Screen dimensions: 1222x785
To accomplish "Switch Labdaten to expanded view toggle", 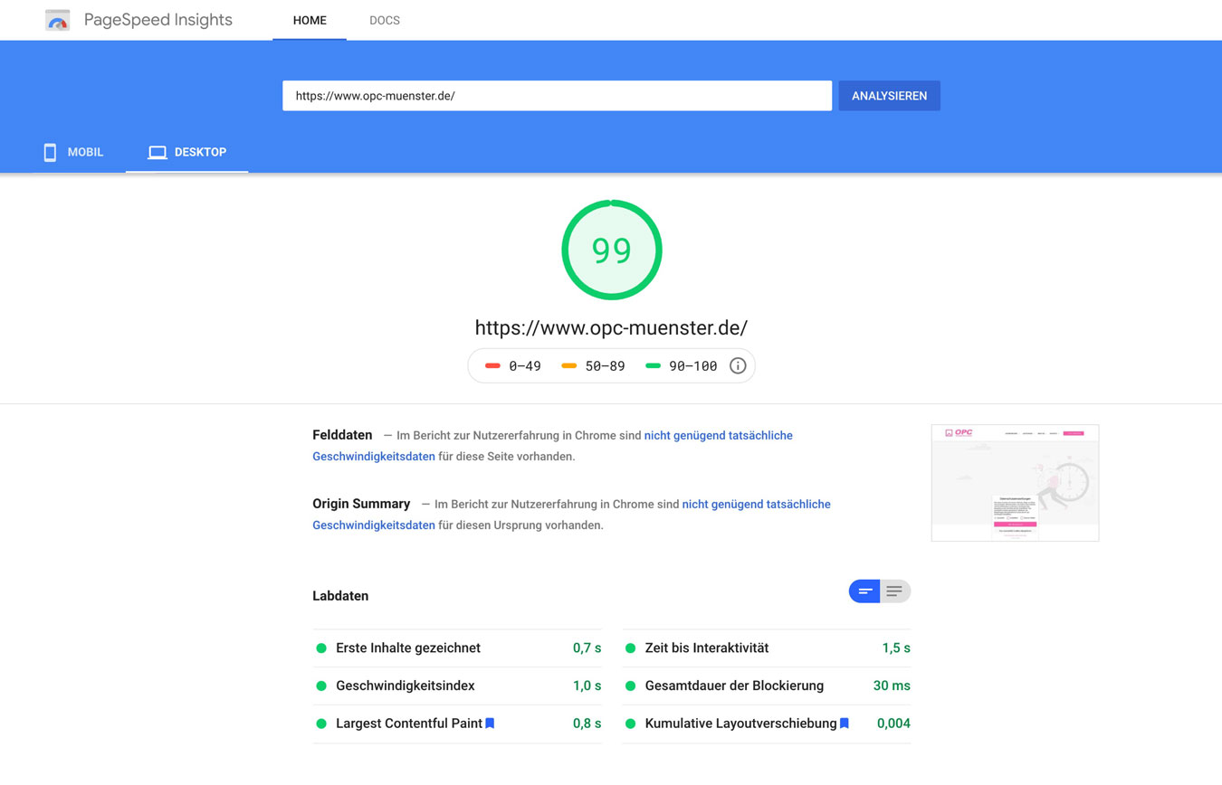I will click(895, 591).
